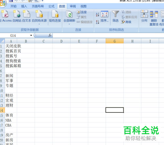Open the 页面布局 tab

click(38, 6)
